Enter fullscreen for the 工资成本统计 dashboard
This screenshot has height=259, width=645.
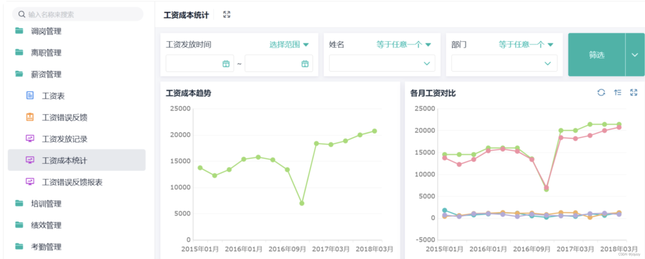coord(227,14)
